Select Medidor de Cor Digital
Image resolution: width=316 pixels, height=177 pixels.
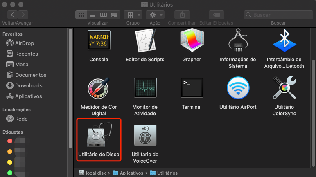pos(99,88)
